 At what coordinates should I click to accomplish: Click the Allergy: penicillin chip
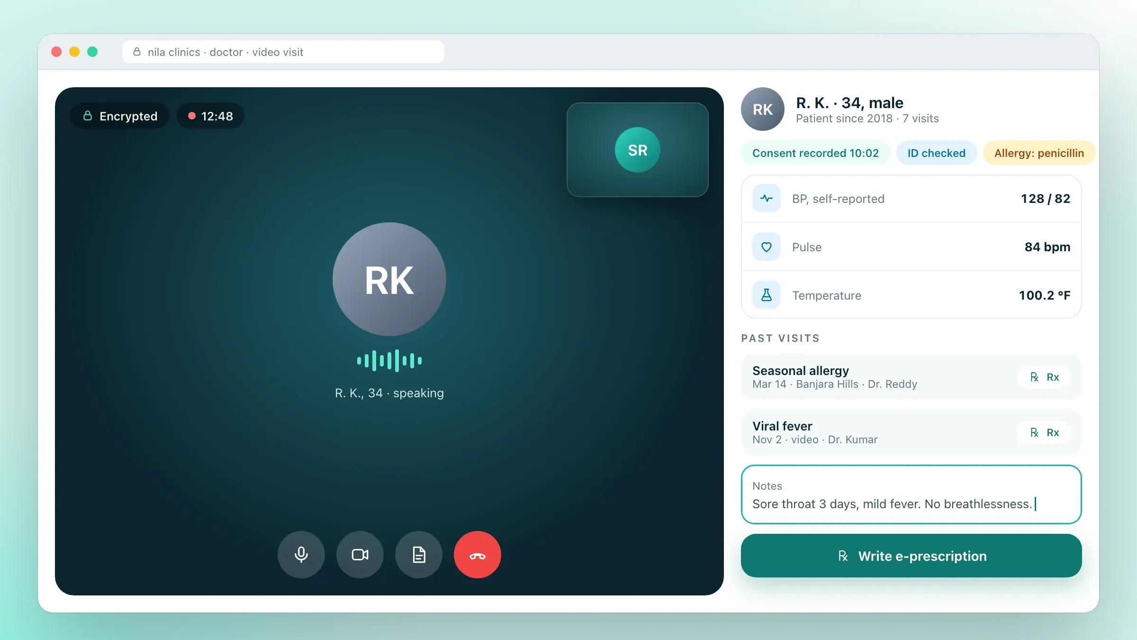coord(1039,153)
